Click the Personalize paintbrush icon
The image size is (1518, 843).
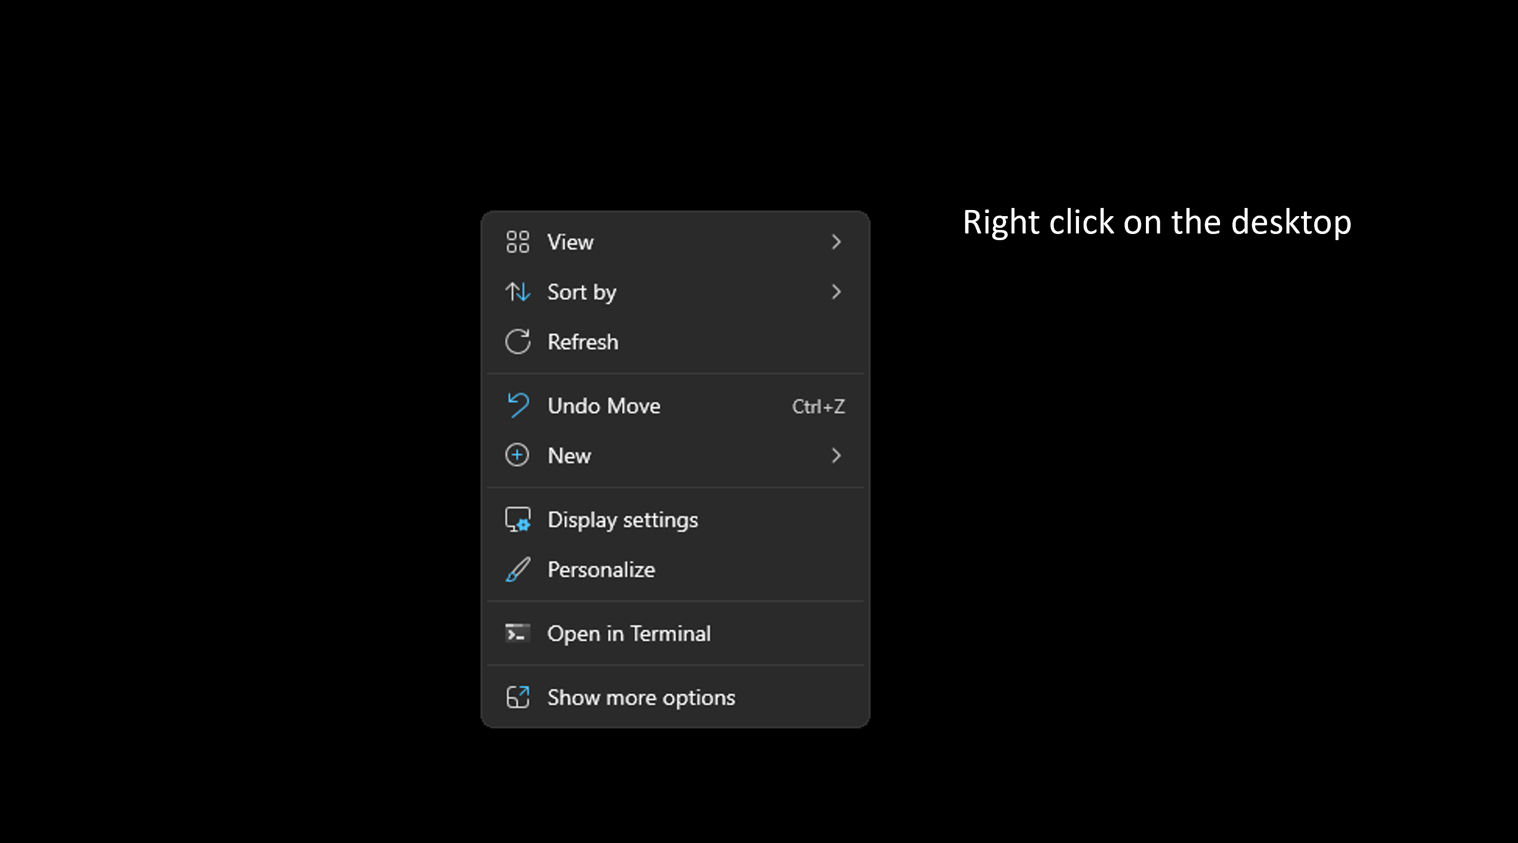point(517,570)
